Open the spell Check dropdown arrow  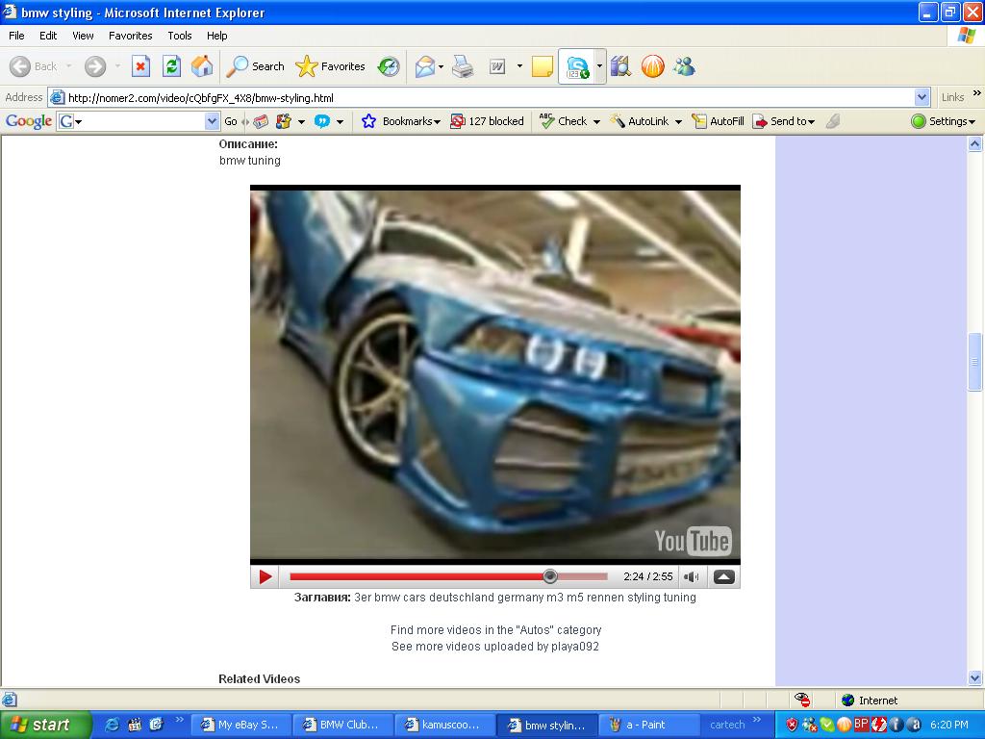596,122
